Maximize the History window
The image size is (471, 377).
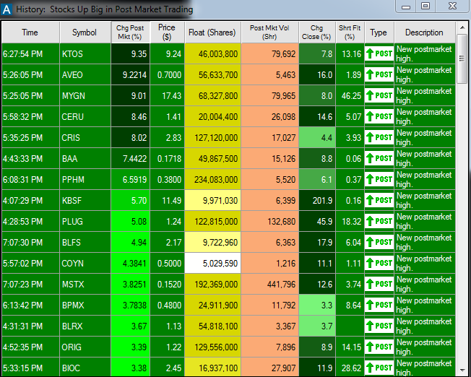point(425,6)
